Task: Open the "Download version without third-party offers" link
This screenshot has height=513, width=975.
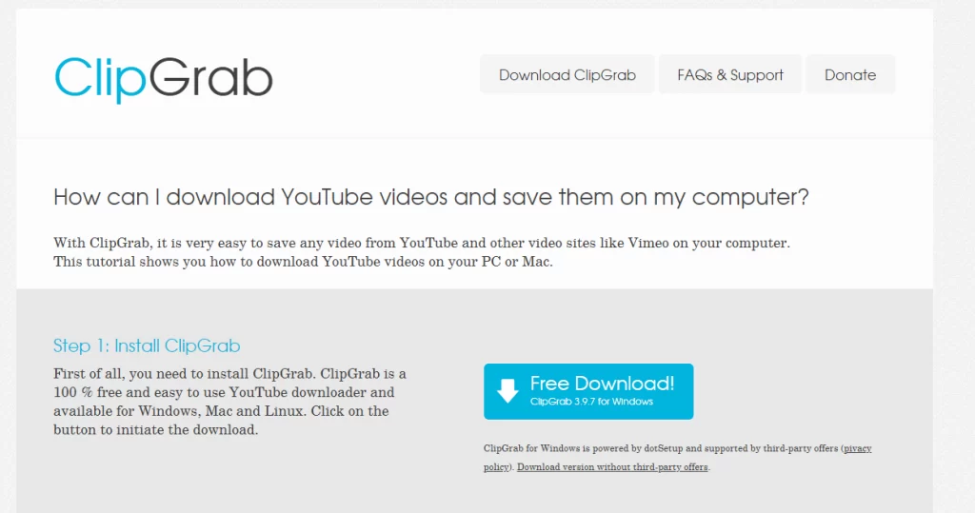Action: (x=612, y=467)
